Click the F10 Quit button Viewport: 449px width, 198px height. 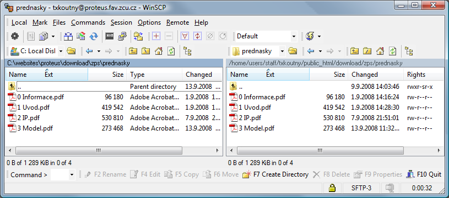[x=424, y=174]
